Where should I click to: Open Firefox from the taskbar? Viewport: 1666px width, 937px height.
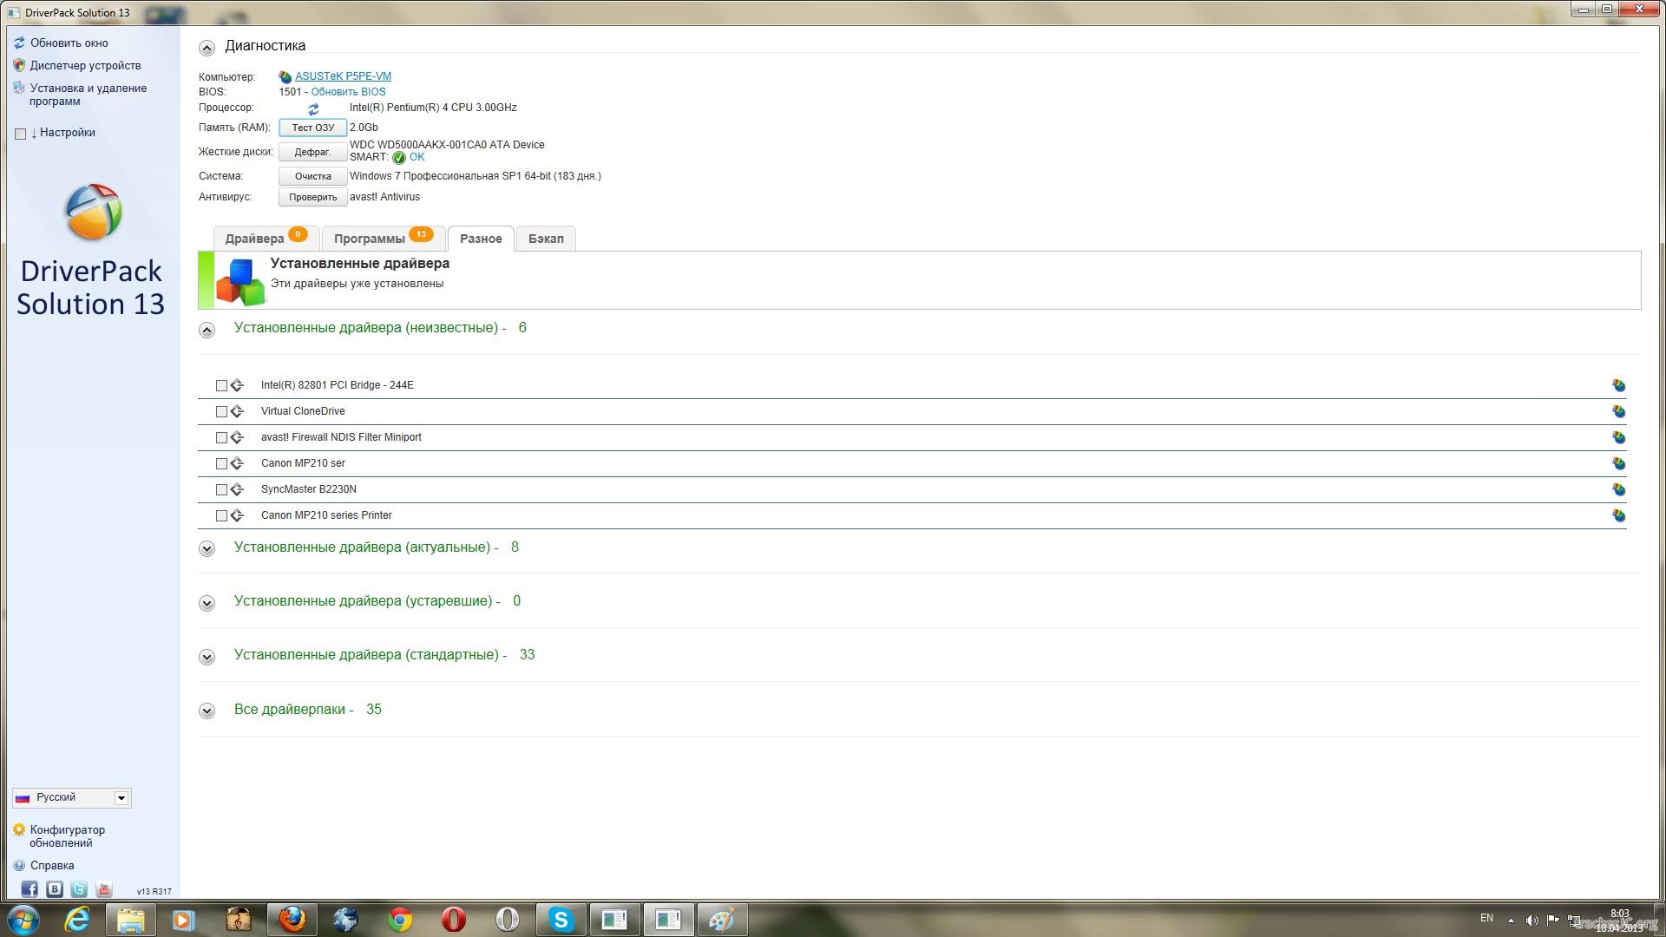click(292, 919)
